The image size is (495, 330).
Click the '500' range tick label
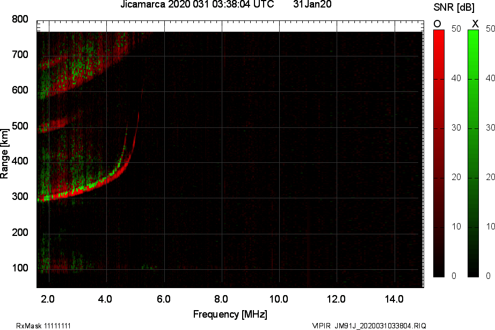20,126
